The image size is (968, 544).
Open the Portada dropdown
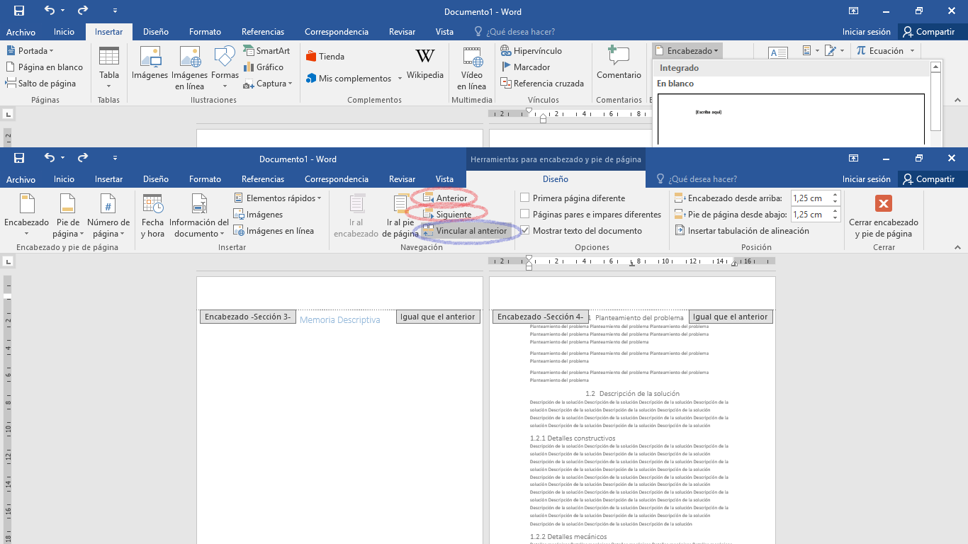pyautogui.click(x=30, y=51)
